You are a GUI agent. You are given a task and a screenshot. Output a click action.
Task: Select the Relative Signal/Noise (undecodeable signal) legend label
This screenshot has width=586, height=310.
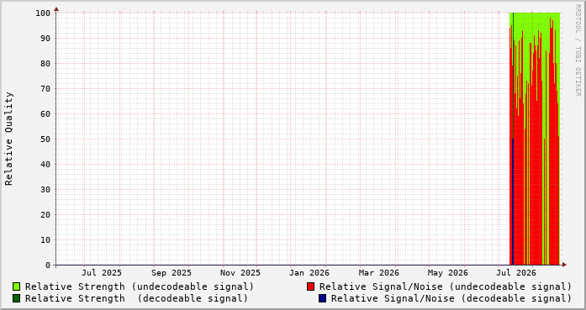point(446,286)
